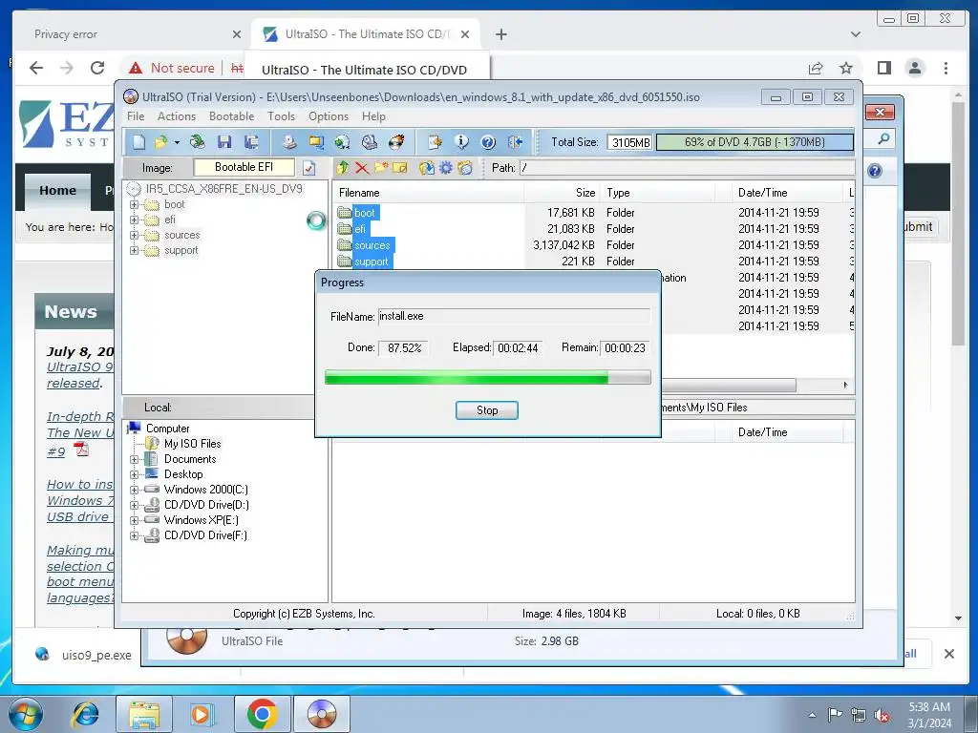Click the boot properties icon beside Bootable EFI

click(x=308, y=168)
